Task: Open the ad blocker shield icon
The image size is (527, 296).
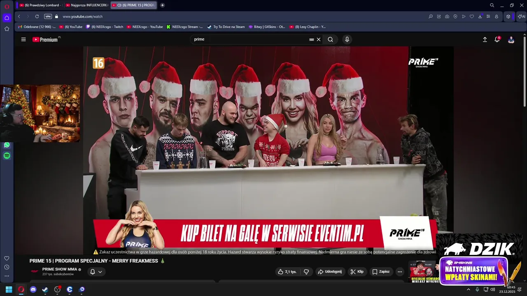Action: [455, 16]
